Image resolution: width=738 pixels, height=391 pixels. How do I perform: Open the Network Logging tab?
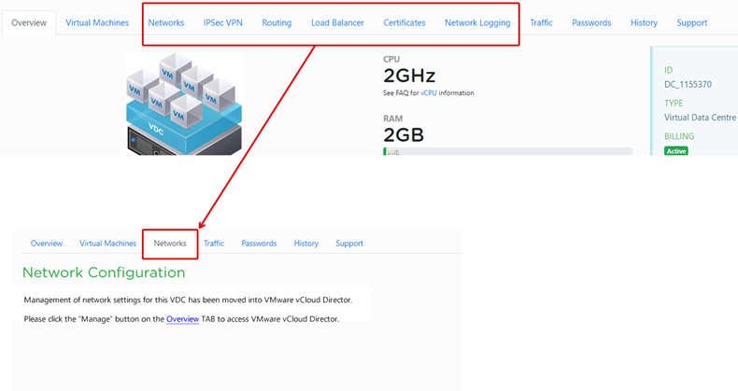point(477,22)
